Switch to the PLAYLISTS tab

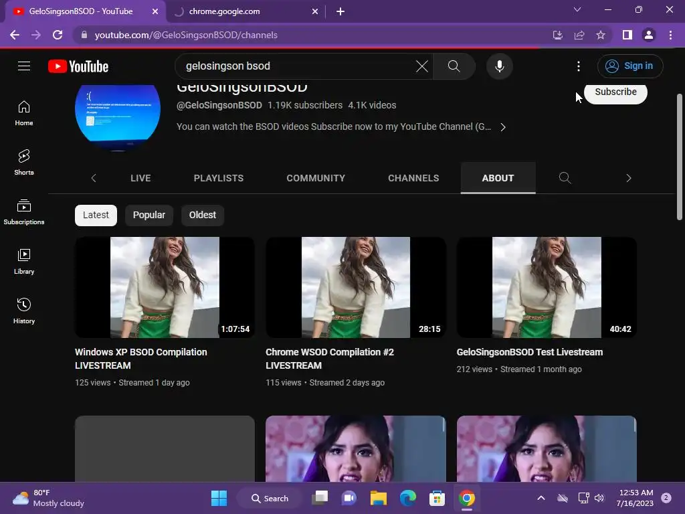pyautogui.click(x=219, y=178)
